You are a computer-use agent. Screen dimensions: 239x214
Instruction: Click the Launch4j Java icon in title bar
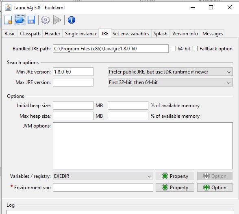click(8, 7)
